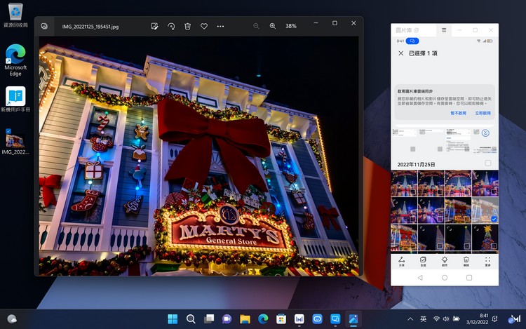This screenshot has height=329, width=526.
Task: Tap the smiley face icon in gallery
Action: coord(485,133)
